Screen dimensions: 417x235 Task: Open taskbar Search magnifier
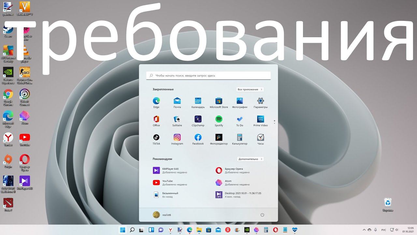coord(132,230)
